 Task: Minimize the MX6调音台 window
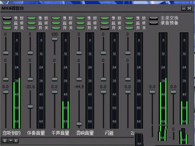pos(184,9)
